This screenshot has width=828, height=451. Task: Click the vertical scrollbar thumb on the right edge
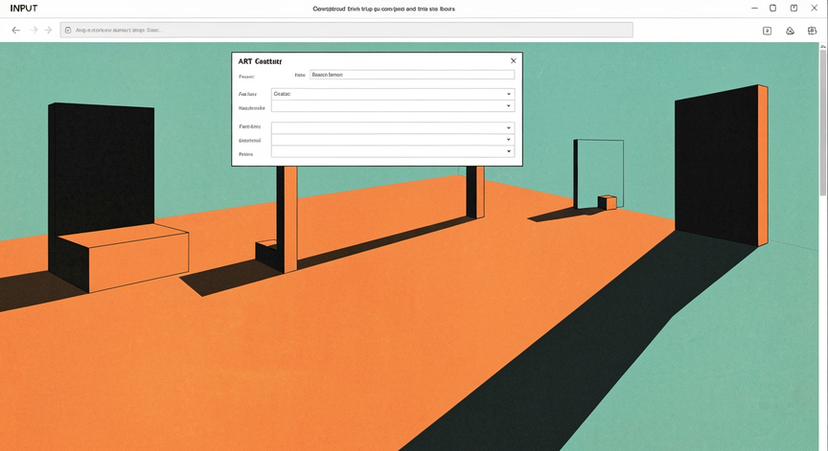(x=822, y=123)
